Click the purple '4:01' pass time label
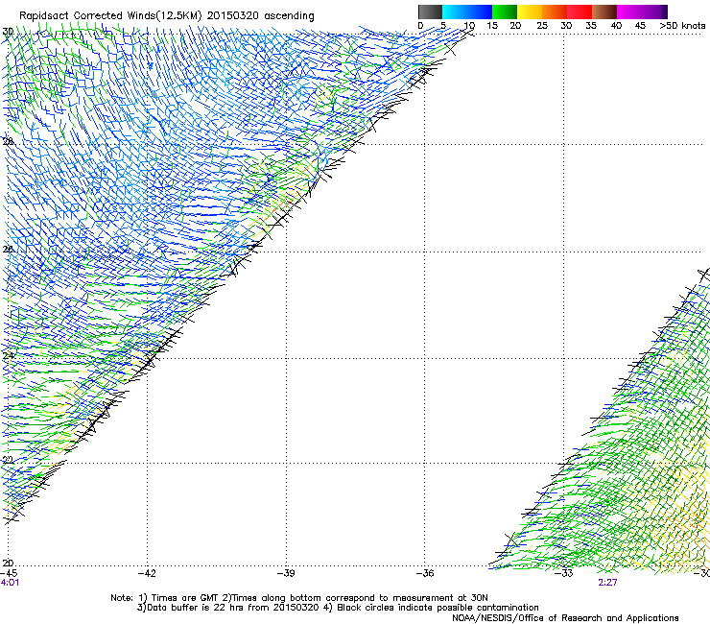 click(x=10, y=583)
